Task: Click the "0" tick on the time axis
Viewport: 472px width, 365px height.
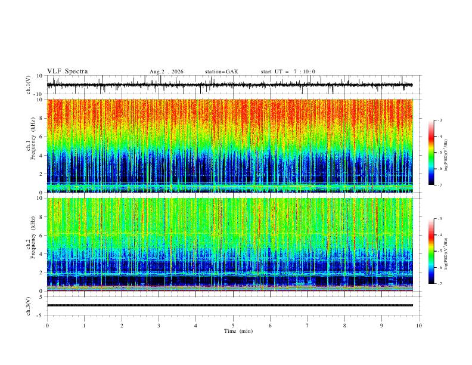Action: 47,326
